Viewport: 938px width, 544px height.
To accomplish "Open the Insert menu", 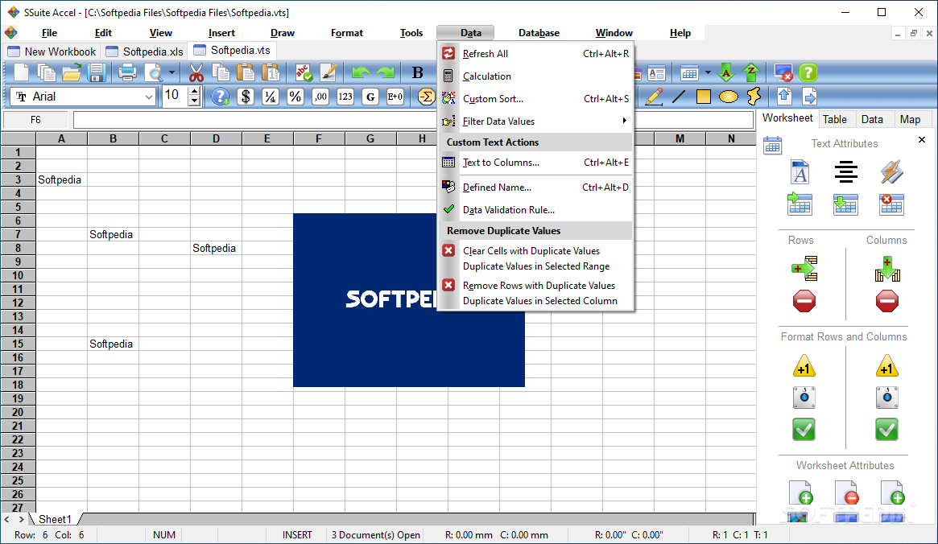I will 221,33.
